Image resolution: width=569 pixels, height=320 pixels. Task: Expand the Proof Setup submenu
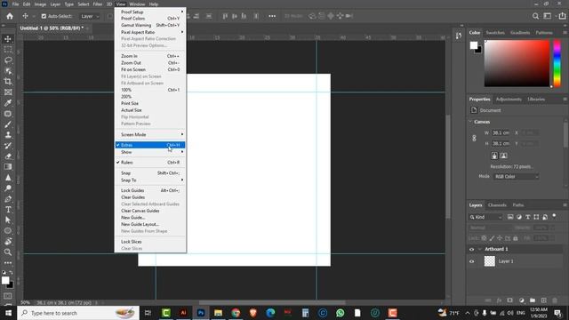[150, 12]
